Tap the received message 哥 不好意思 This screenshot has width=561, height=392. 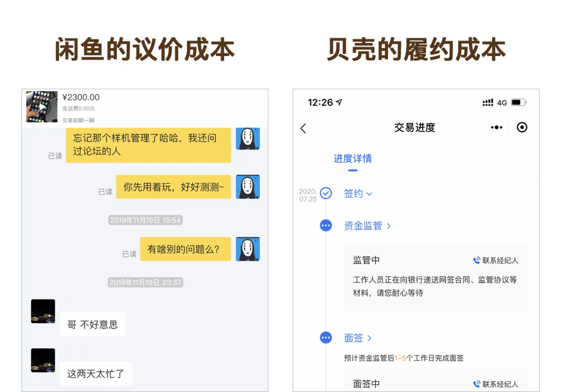click(93, 324)
